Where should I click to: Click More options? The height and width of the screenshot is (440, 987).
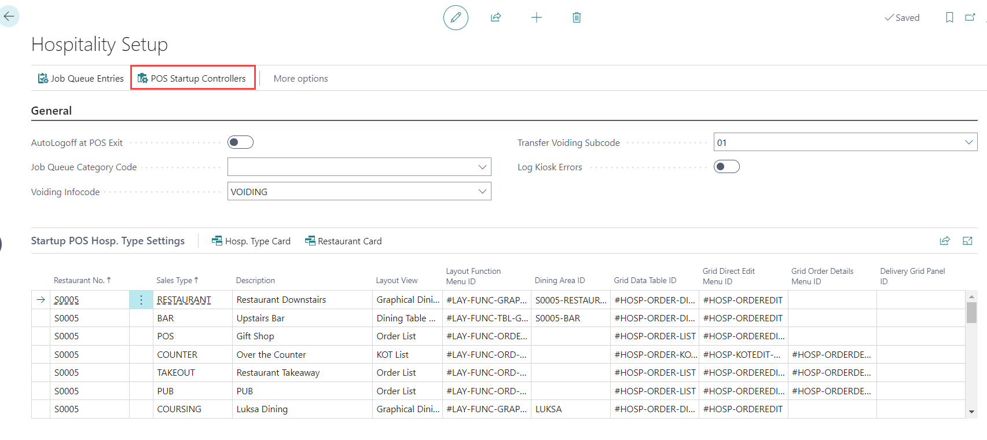coord(300,78)
